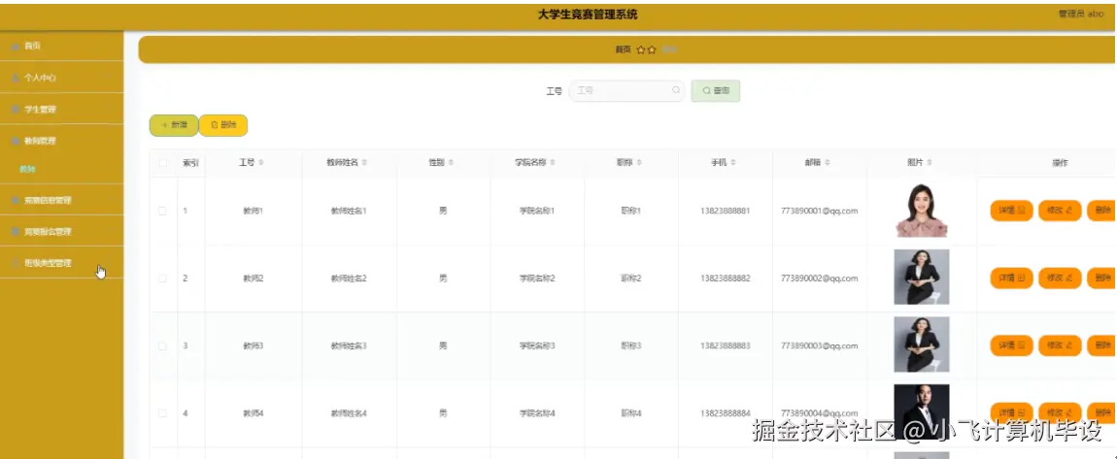Click the phone number 13823888884
The image size is (1117, 459).
click(726, 412)
